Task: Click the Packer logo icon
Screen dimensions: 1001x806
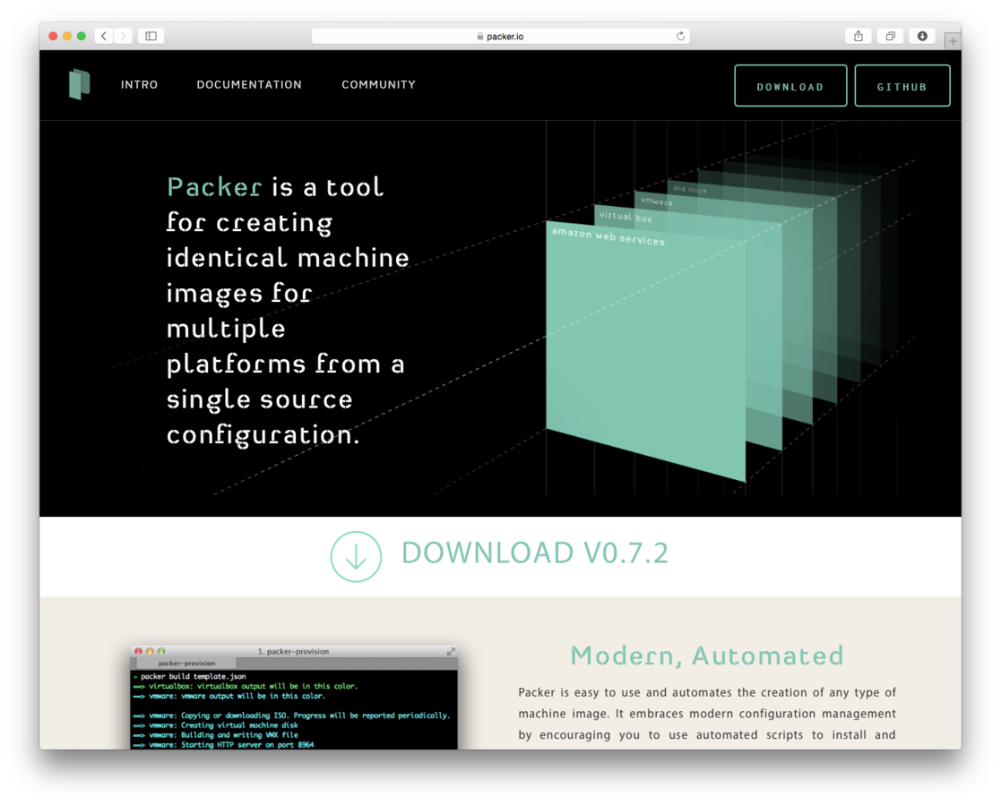Action: point(79,84)
